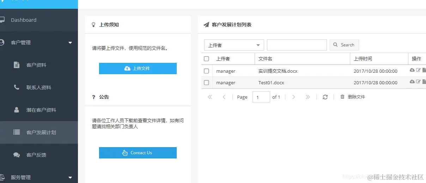The height and width of the screenshot is (183, 426).
Task: Click the page number input box
Action: [261, 97]
